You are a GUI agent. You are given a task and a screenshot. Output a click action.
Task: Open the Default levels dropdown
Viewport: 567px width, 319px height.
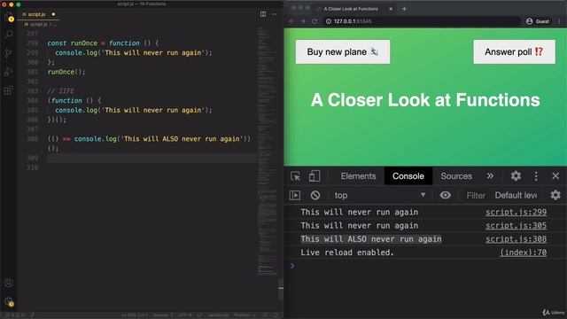pos(516,195)
